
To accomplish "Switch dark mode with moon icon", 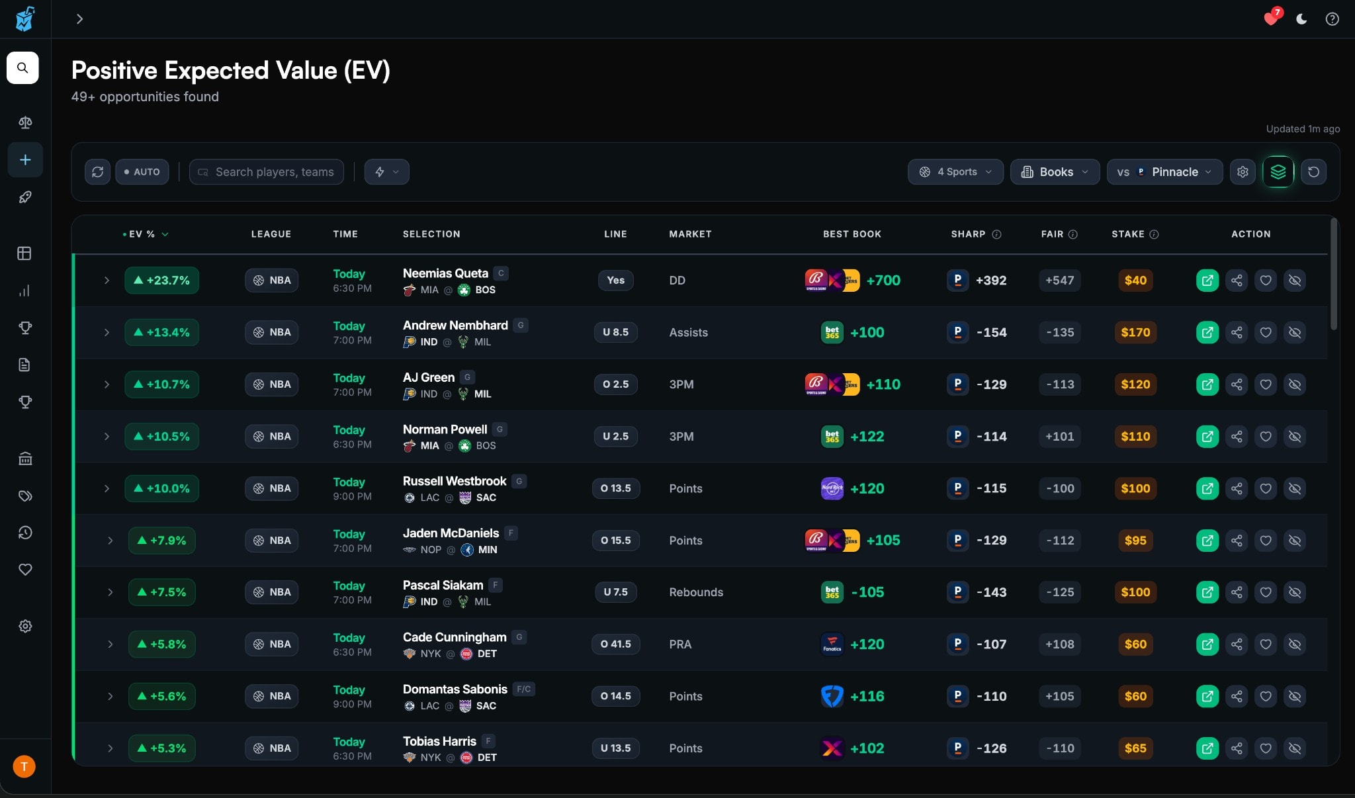I will [1301, 19].
